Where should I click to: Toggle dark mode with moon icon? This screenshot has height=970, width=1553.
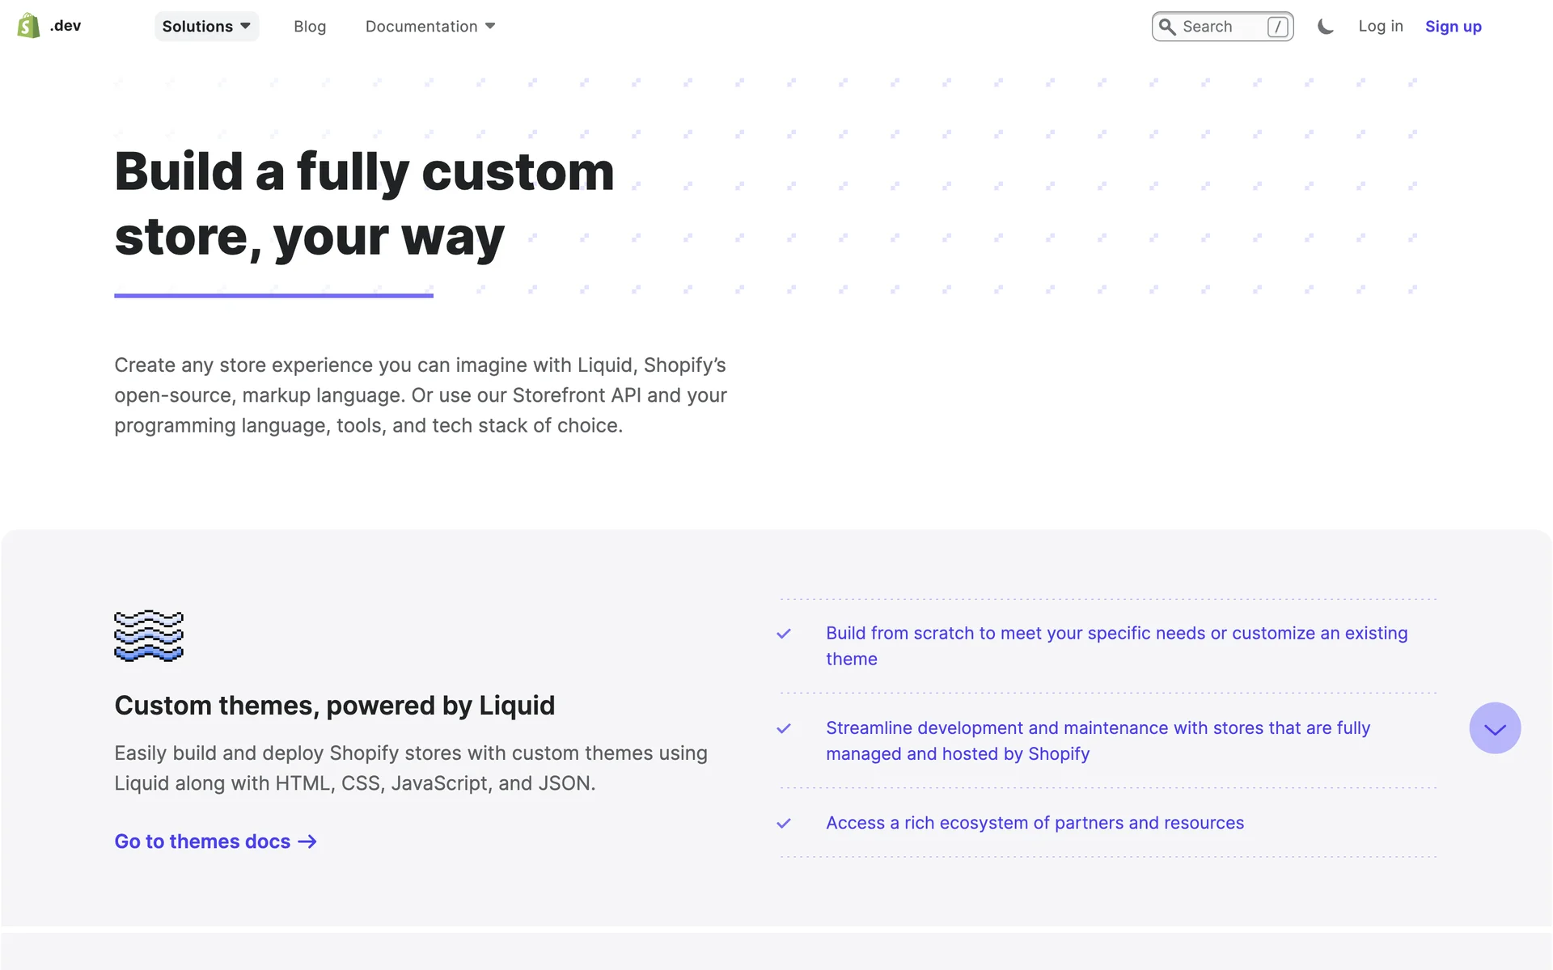(1325, 27)
